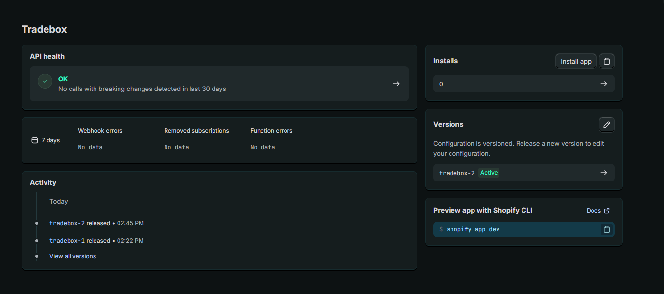
Task: Select the Webhook errors metric
Action: [100, 131]
